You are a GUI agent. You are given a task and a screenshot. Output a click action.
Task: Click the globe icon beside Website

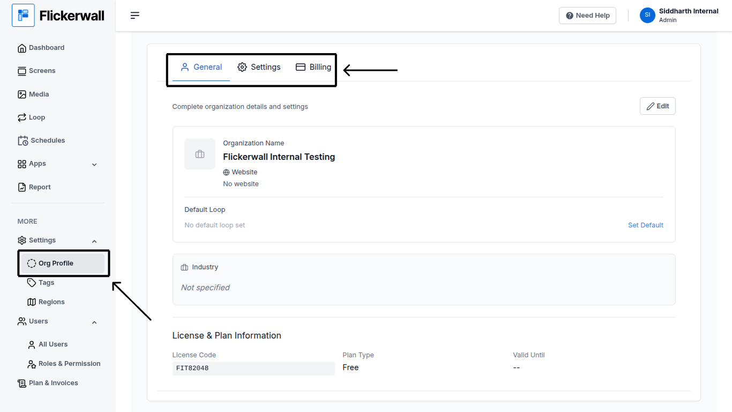click(227, 172)
